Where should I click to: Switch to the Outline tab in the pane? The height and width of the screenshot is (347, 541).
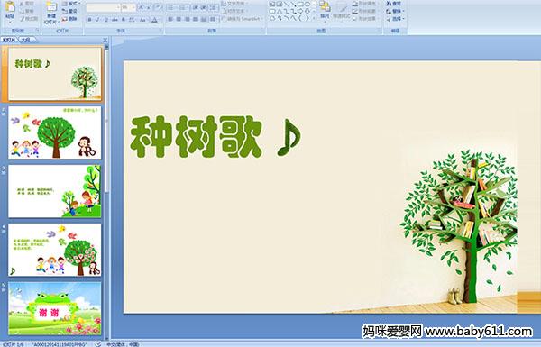[26, 40]
